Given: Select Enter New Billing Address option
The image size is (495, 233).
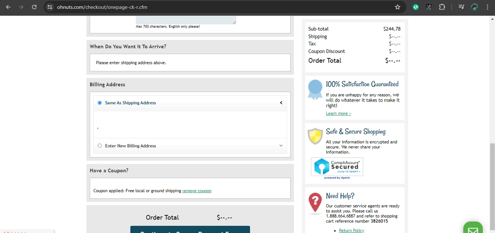Looking at the screenshot, I should tap(100, 145).
